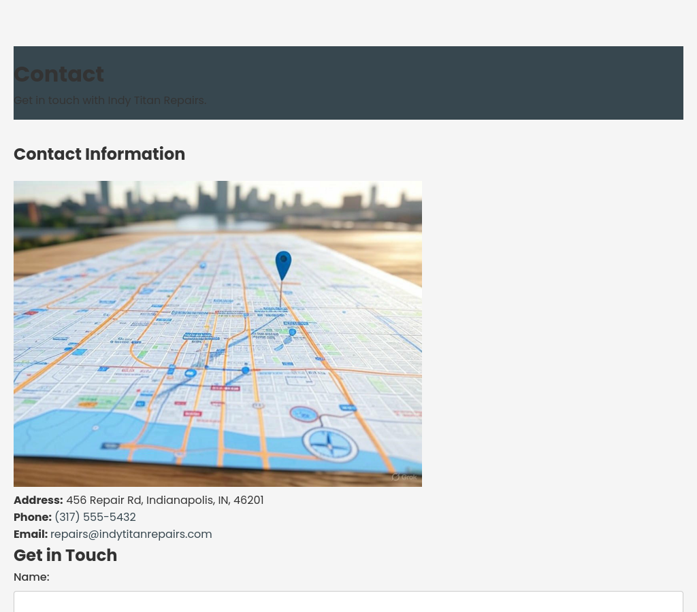Image resolution: width=697 pixels, height=612 pixels.
Task: Click the 456 Repair Rd address text
Action: [x=165, y=500]
